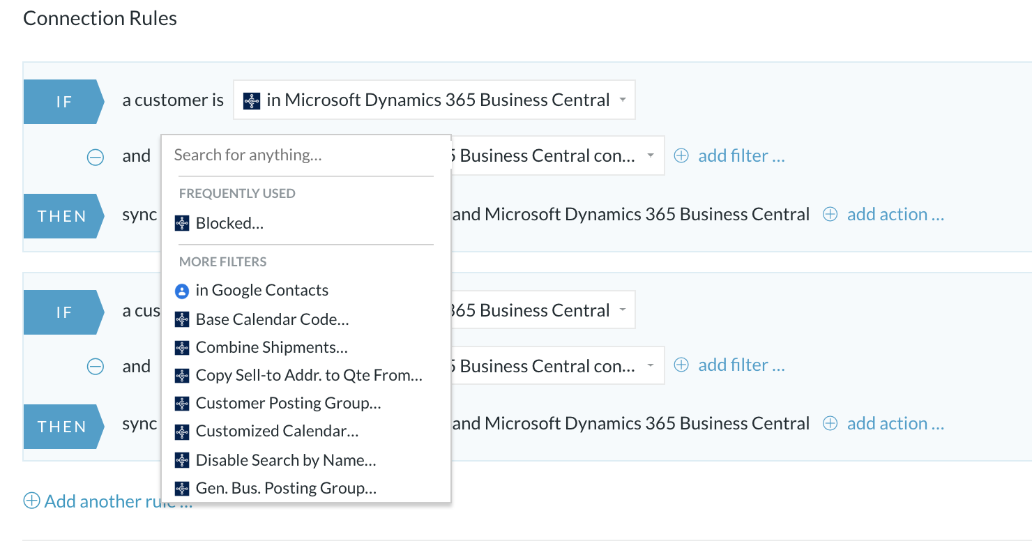Click the Business Central icon in first rule dropdown
Viewport: 1032px width, 541px height.
pos(252,100)
